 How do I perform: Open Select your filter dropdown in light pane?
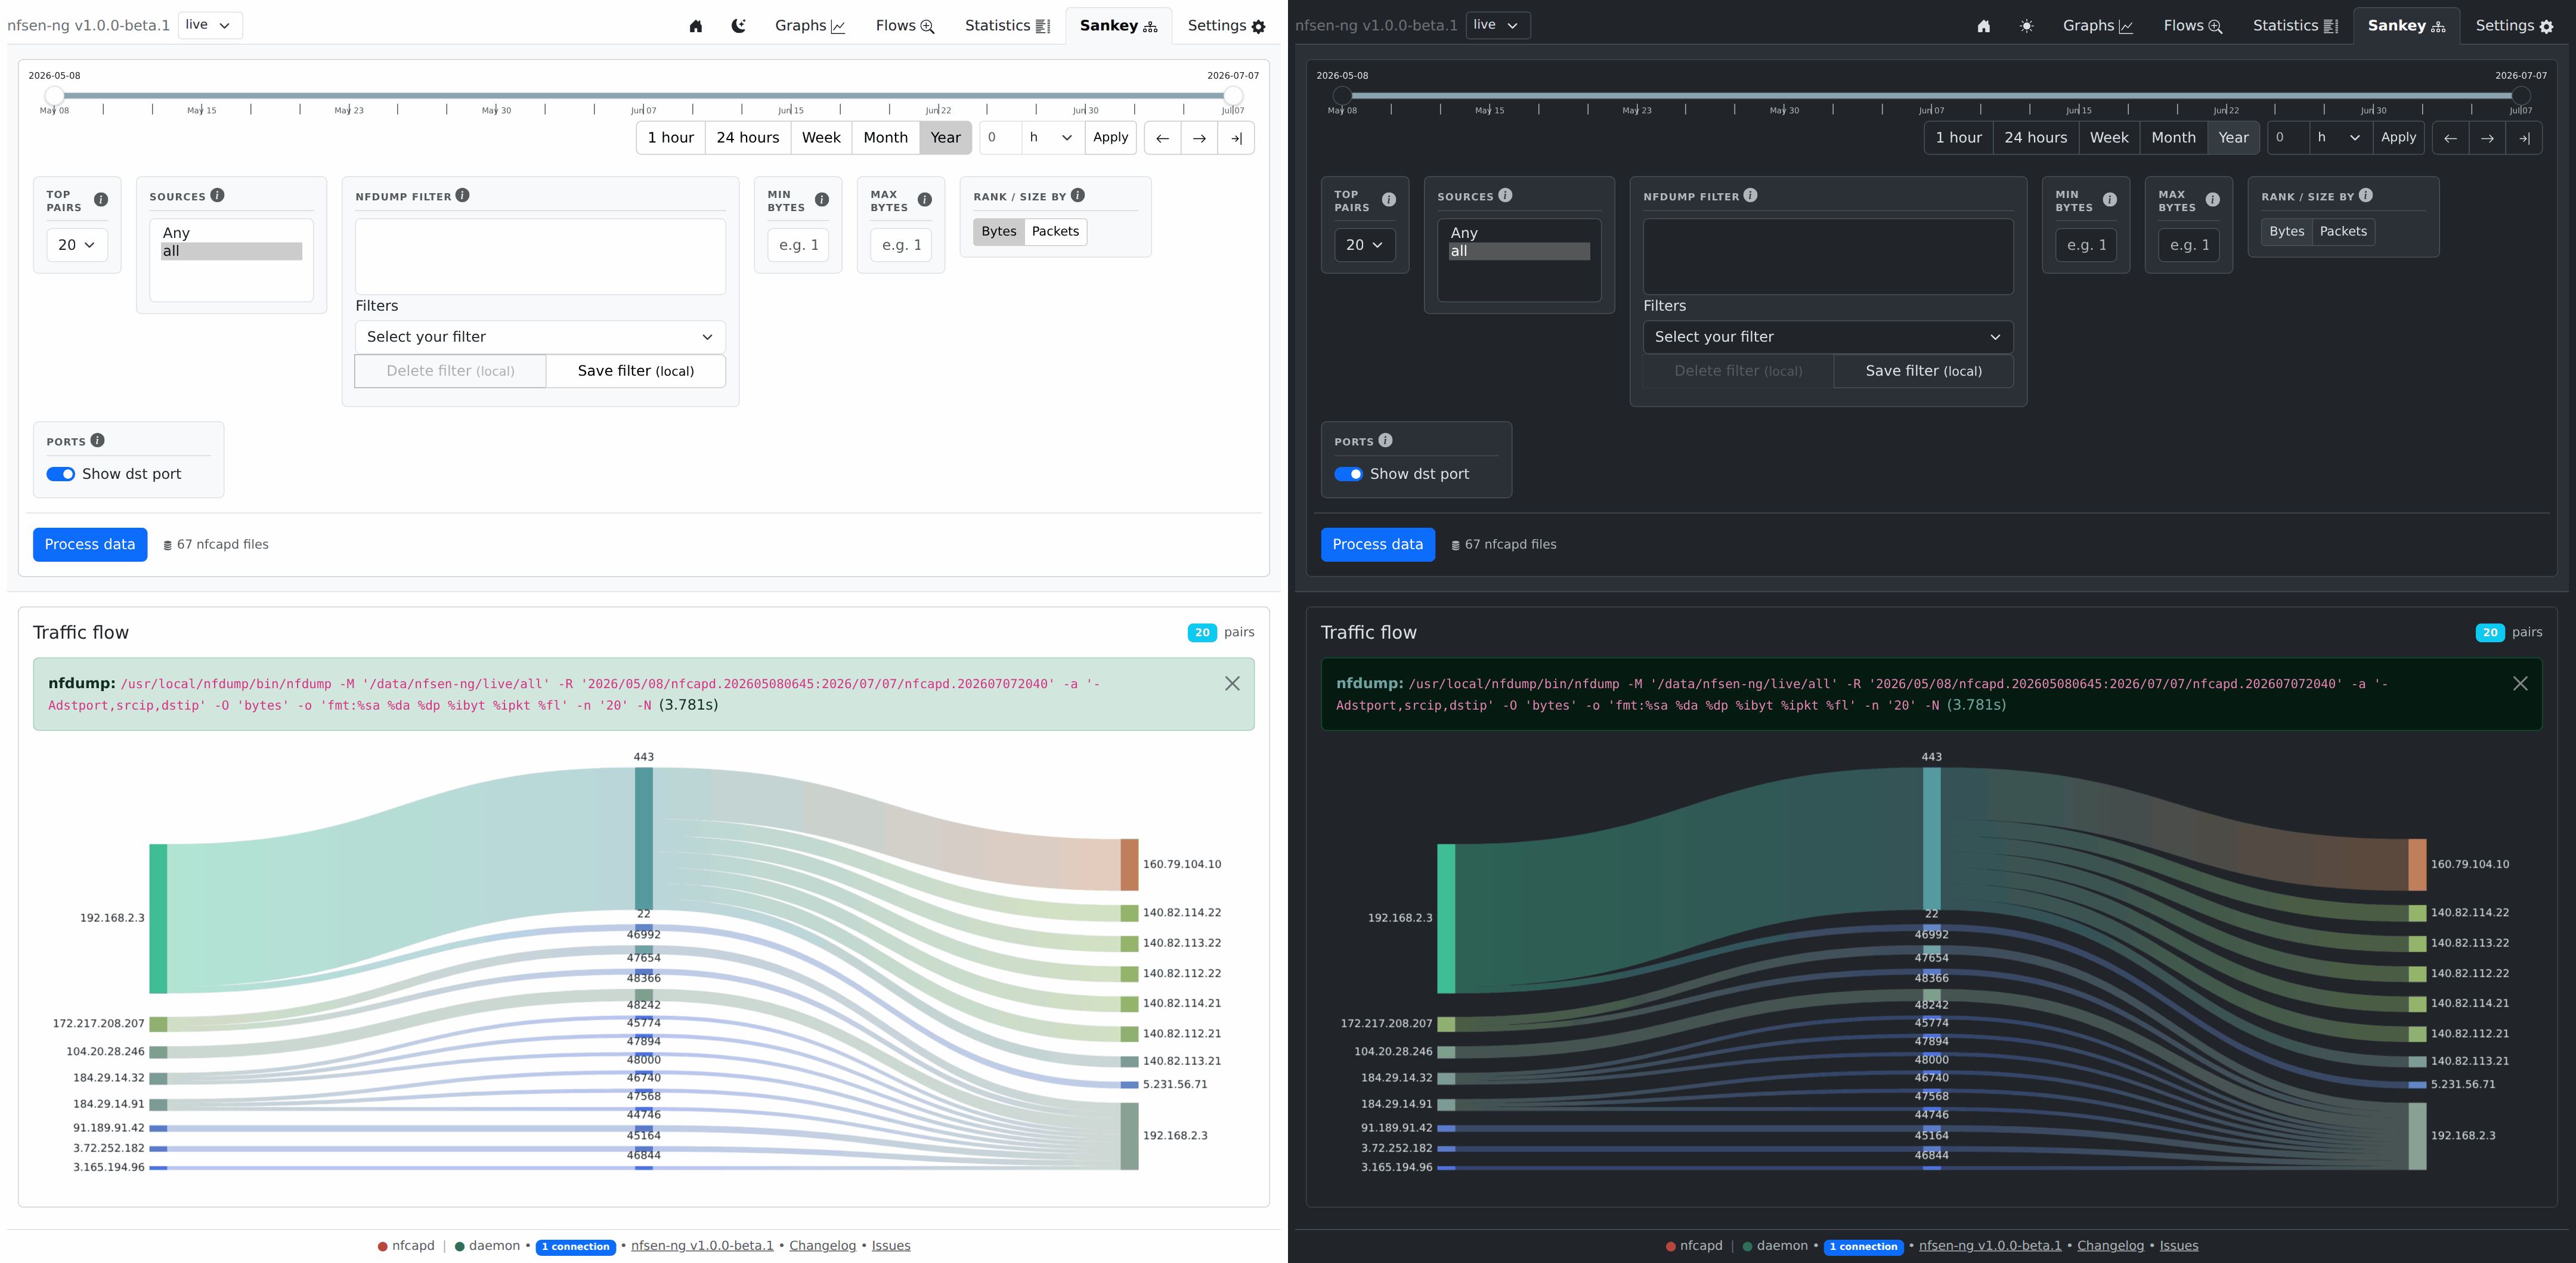click(x=540, y=337)
